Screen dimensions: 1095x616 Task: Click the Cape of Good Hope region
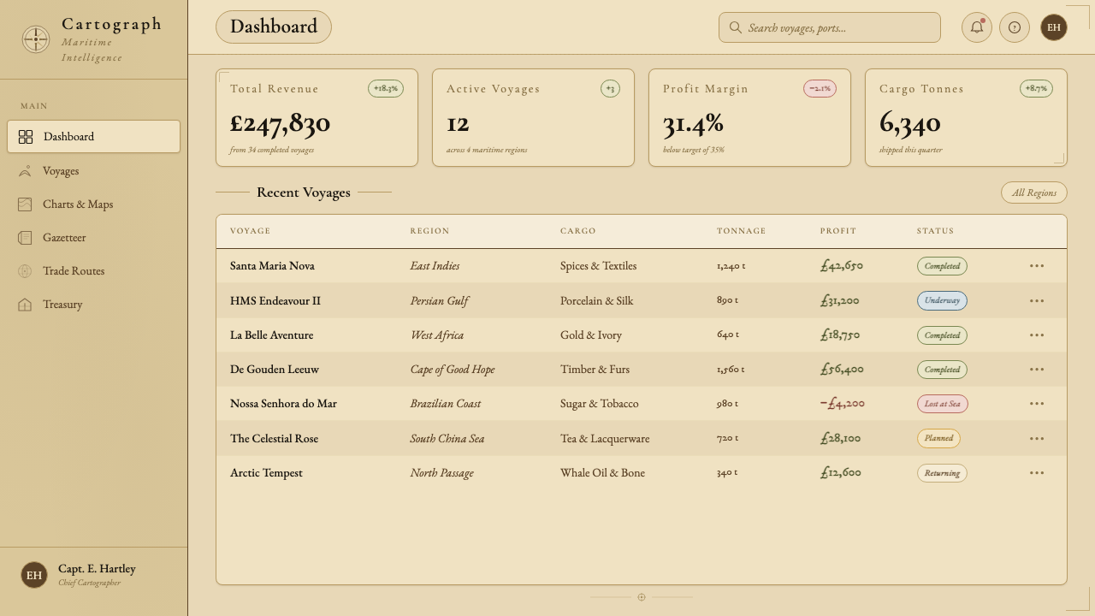[452, 370]
